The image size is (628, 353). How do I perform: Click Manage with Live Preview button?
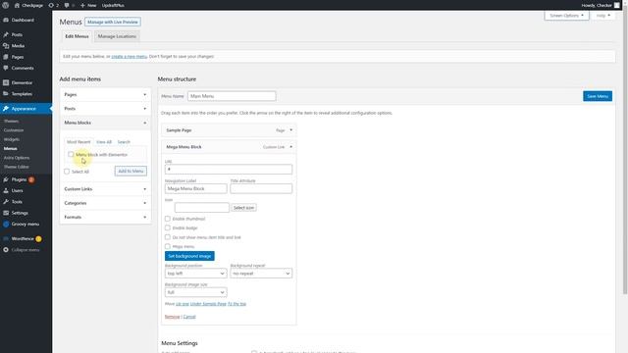(113, 22)
